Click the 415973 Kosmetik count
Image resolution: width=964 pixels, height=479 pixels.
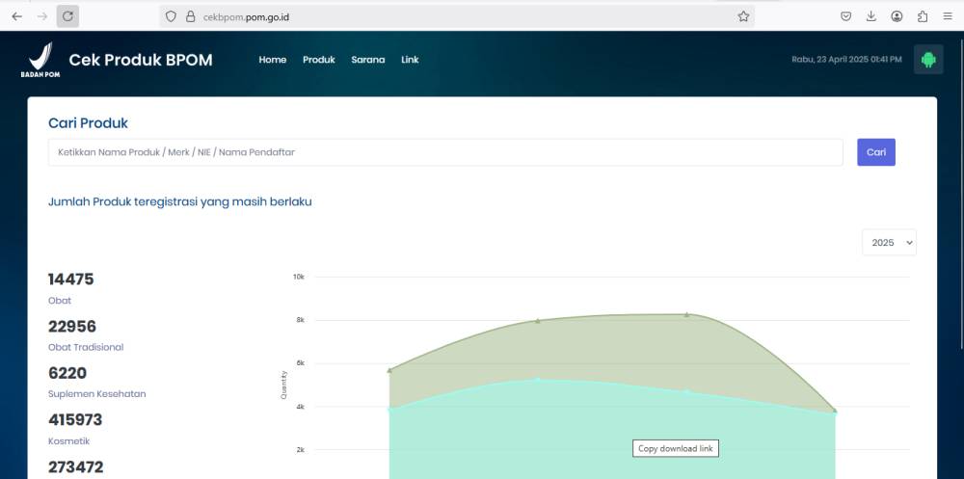pyautogui.click(x=75, y=420)
